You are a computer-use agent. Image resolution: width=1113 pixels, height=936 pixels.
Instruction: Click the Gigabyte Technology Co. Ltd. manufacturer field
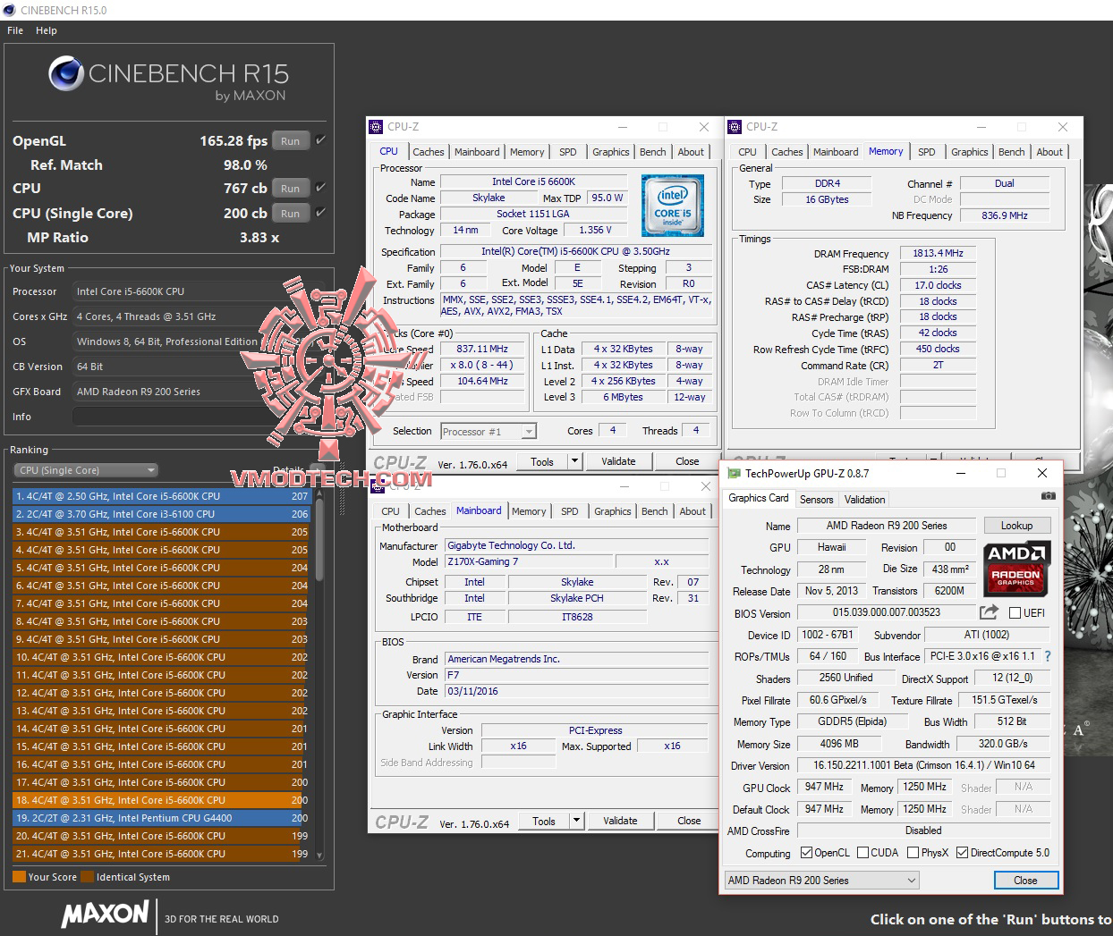[577, 545]
